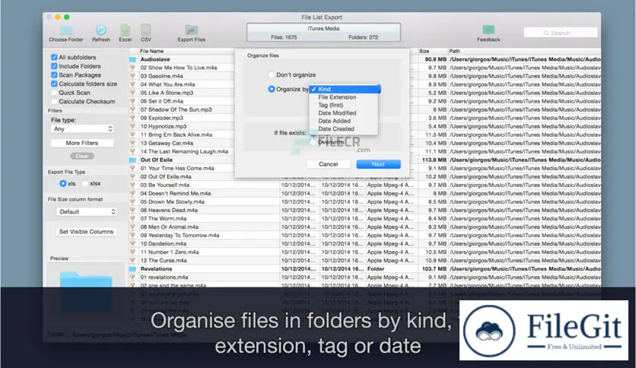The width and height of the screenshot is (636, 368).
Task: Click the Out Of Exile folder icon
Action: [132, 160]
